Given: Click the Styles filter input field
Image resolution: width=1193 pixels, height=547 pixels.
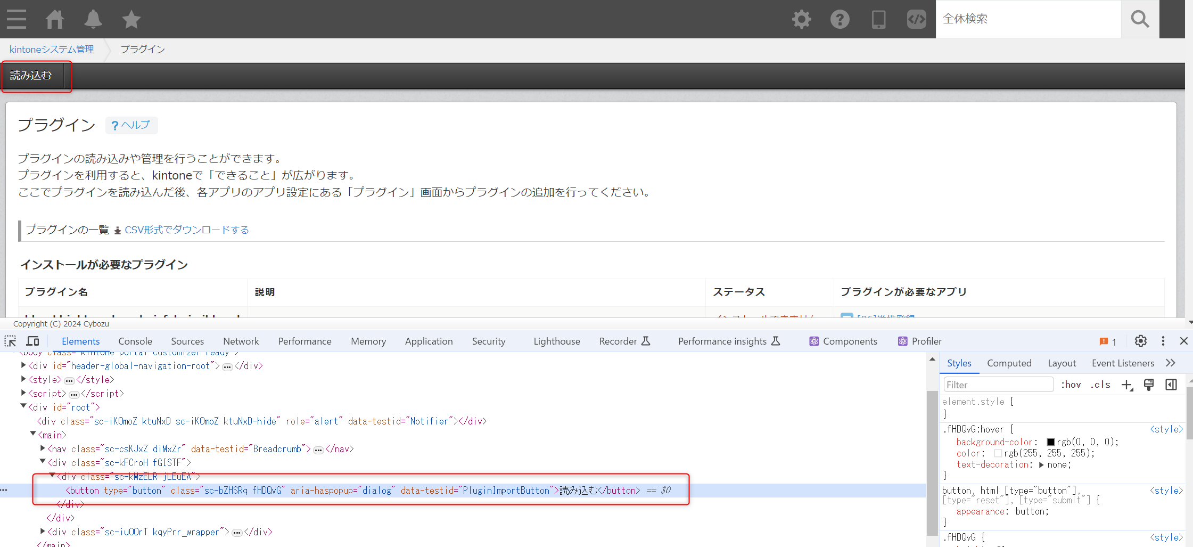Looking at the screenshot, I should click(x=998, y=384).
